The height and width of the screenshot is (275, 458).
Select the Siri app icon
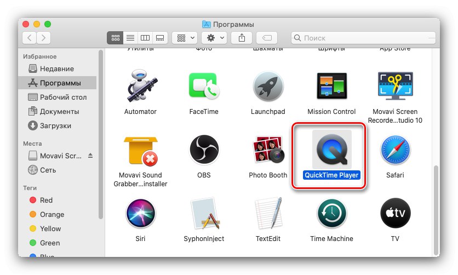(140, 213)
